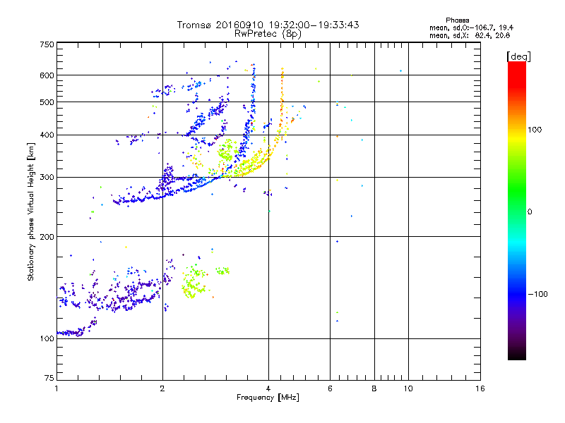Screen dimensions: 565x423
Task: Click the y-axis tick label "500"
Action: [47, 102]
